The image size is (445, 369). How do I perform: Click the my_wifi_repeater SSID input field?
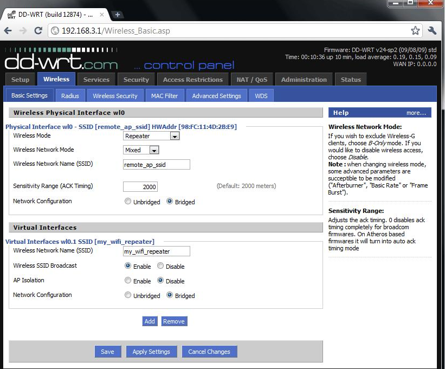(x=157, y=251)
